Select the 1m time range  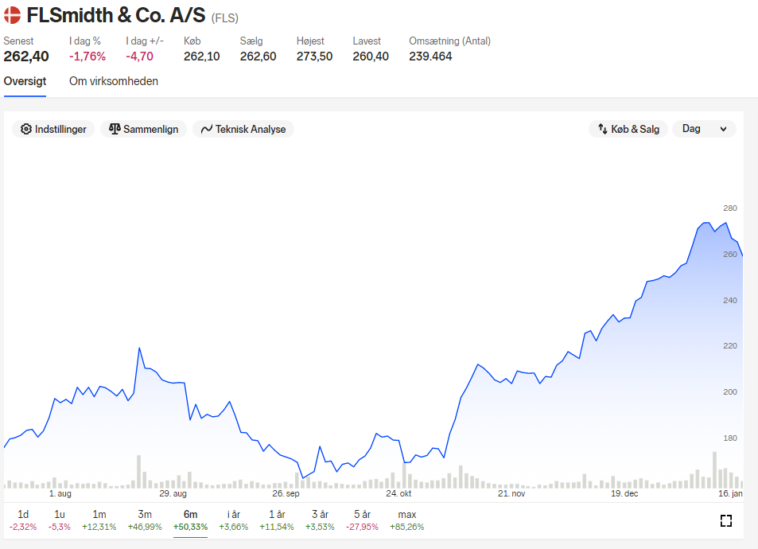(99, 520)
